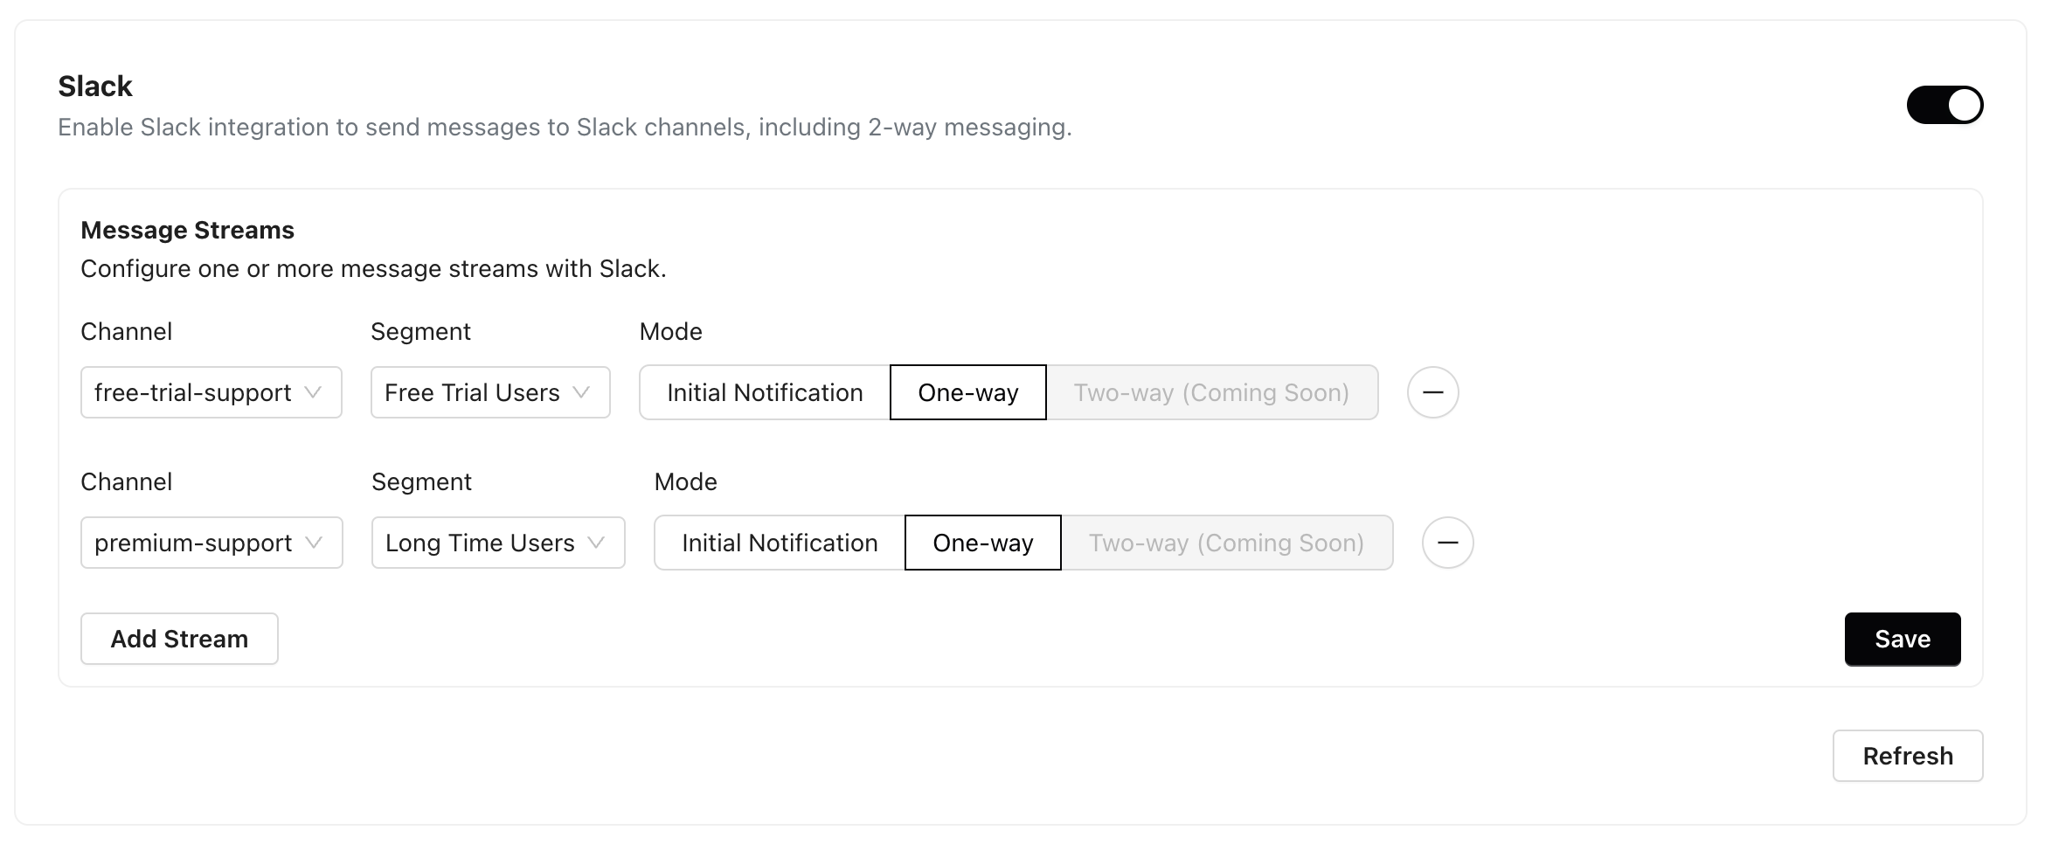Image resolution: width=2052 pixels, height=844 pixels.
Task: Open the free-trial-support channel dropdown
Action: pos(211,392)
